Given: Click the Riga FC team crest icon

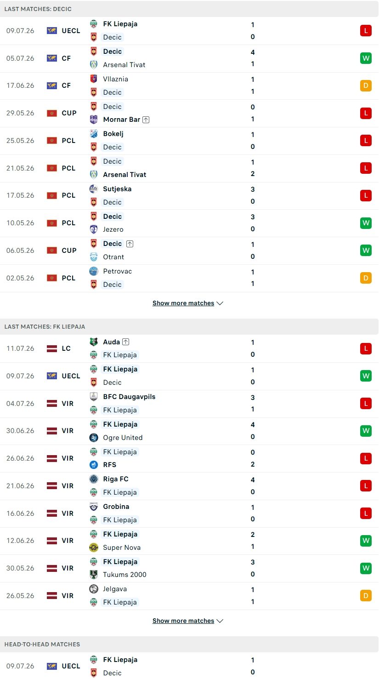Looking at the screenshot, I should [x=94, y=479].
